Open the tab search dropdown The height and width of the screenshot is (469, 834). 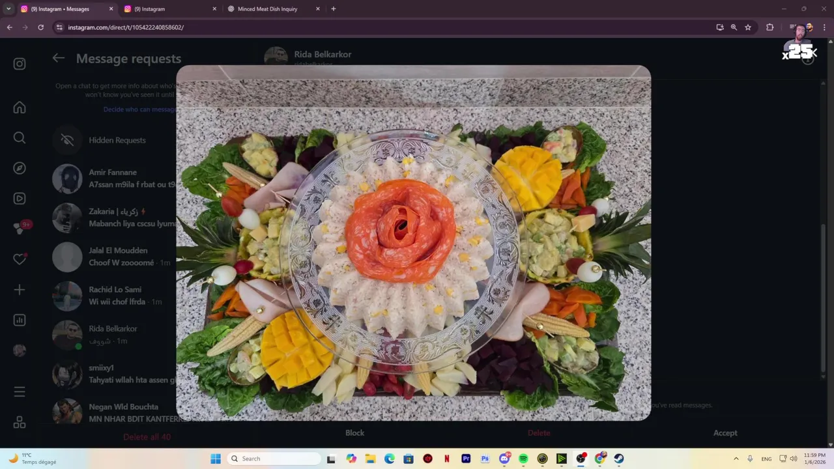pyautogui.click(x=8, y=9)
